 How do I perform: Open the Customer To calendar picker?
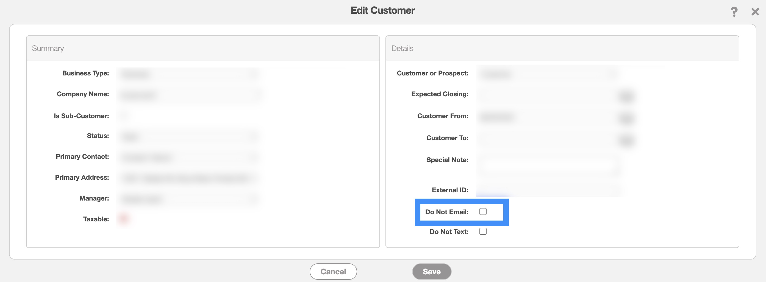[x=626, y=140]
